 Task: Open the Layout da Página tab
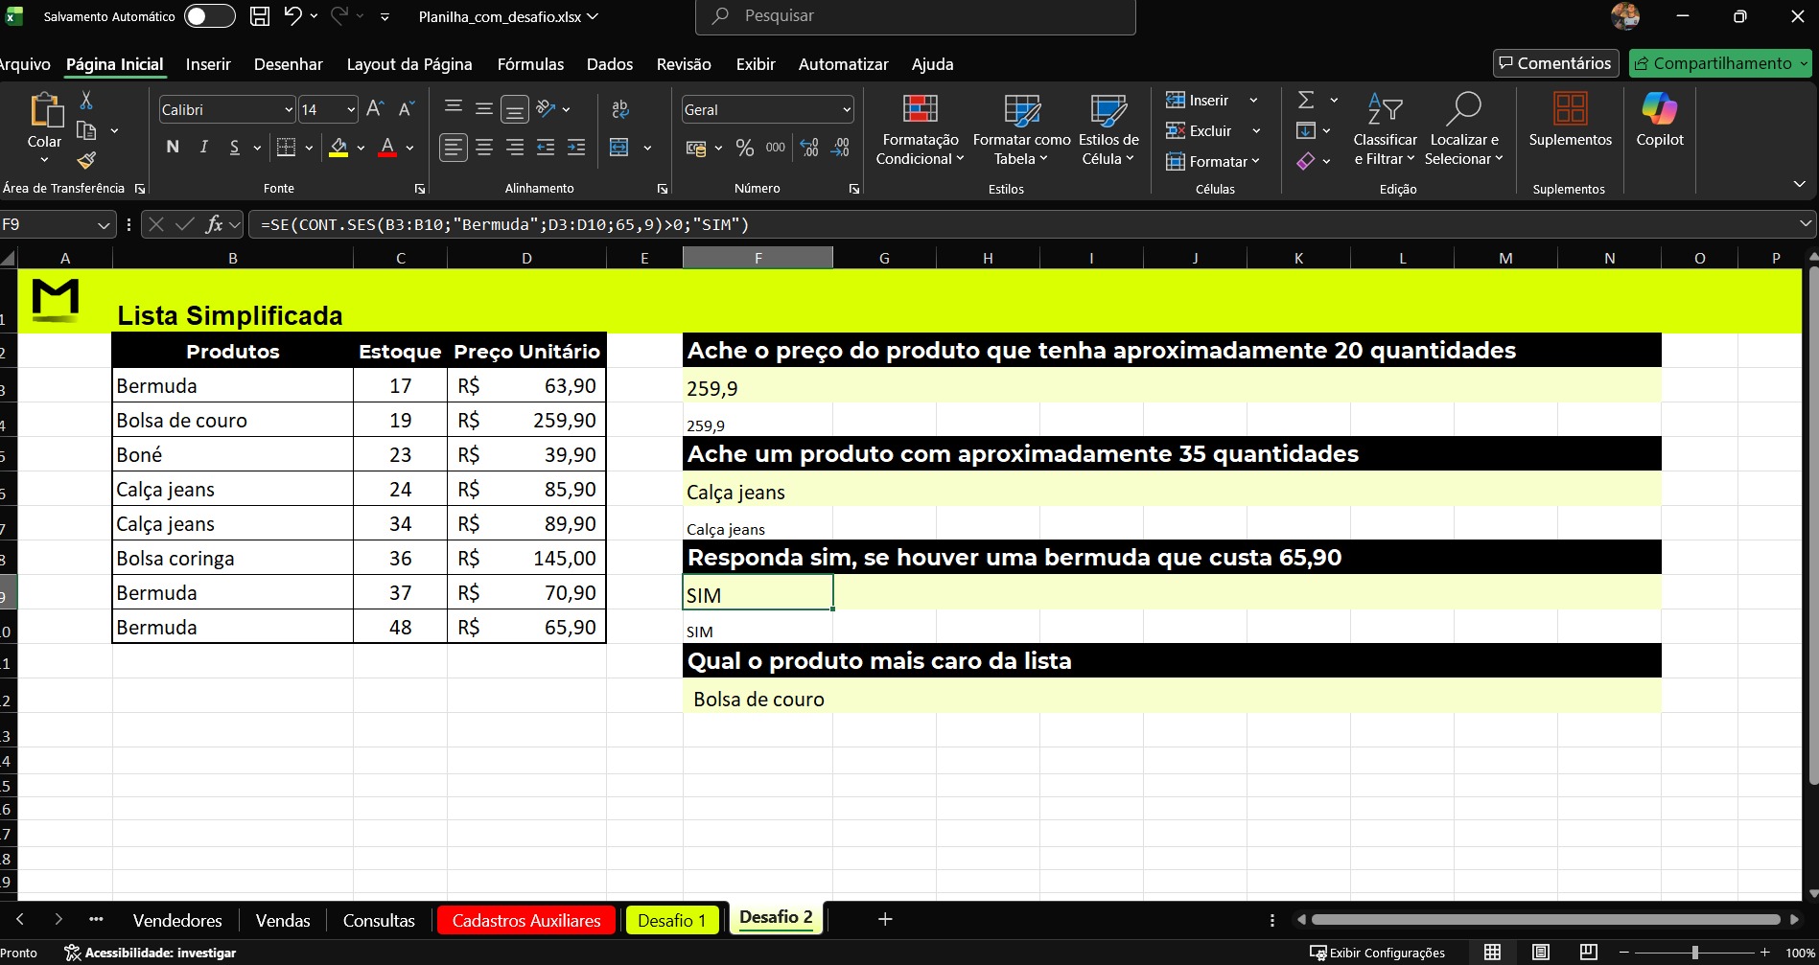(x=409, y=64)
